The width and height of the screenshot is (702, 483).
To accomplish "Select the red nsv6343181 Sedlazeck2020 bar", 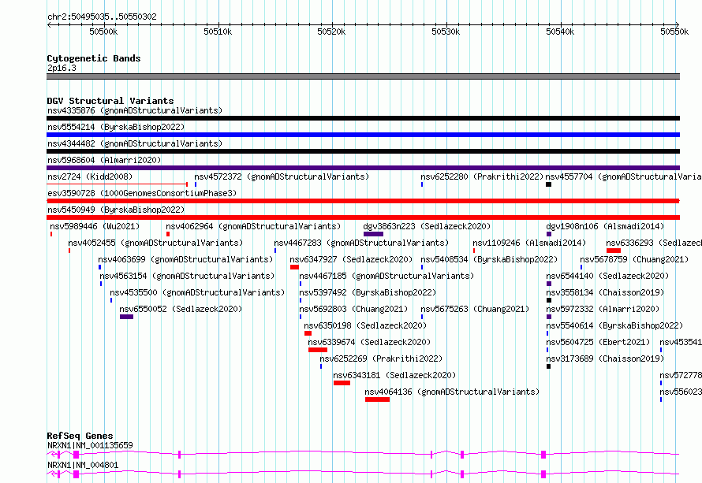I will pyautogui.click(x=342, y=383).
